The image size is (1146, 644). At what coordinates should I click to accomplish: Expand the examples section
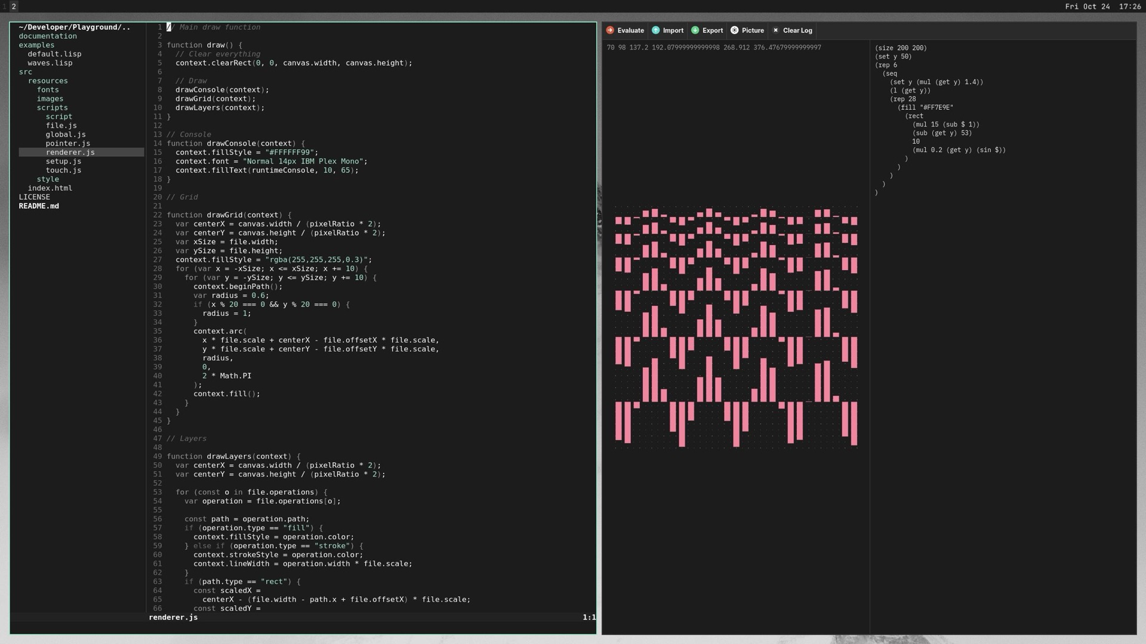(36, 45)
